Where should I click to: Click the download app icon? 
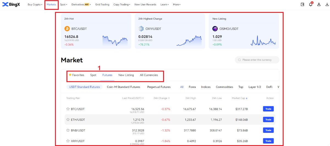click(327, 4)
